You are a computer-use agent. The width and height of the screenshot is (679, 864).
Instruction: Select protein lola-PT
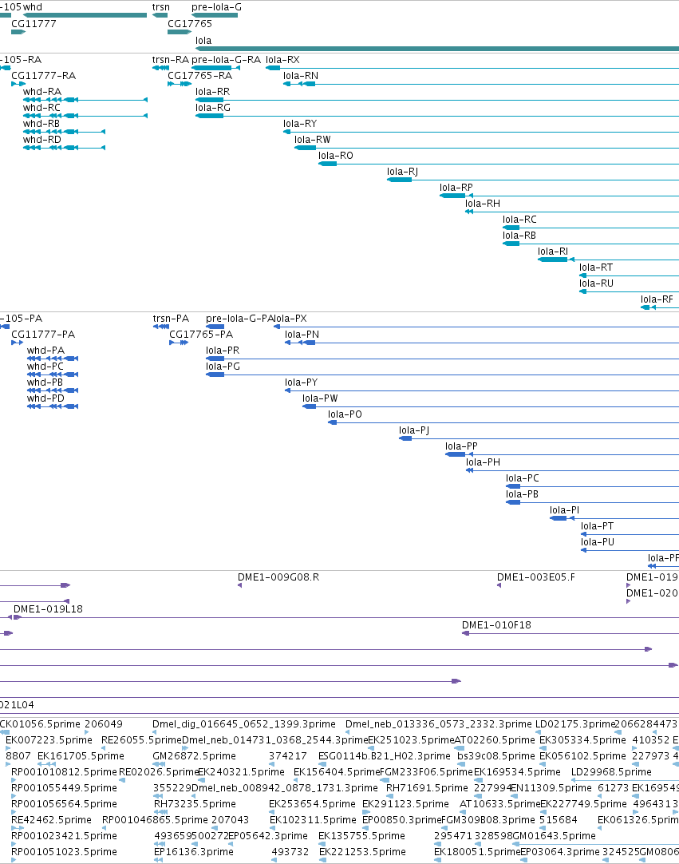pos(630,534)
